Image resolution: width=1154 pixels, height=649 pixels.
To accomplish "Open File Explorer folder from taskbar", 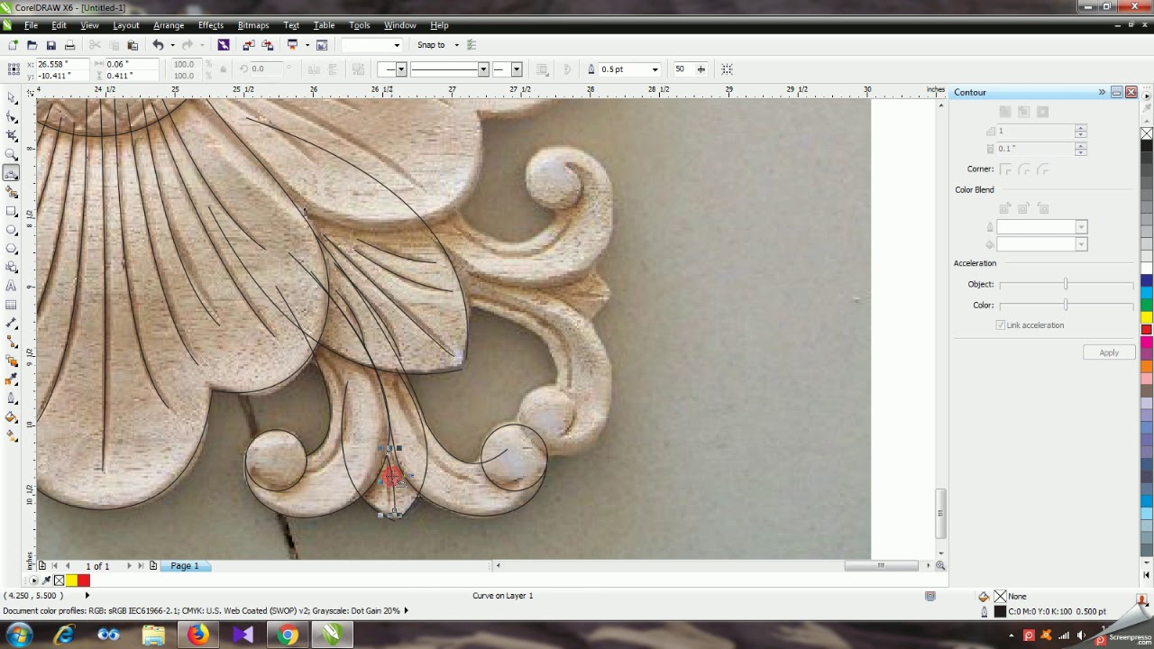I will pyautogui.click(x=153, y=635).
